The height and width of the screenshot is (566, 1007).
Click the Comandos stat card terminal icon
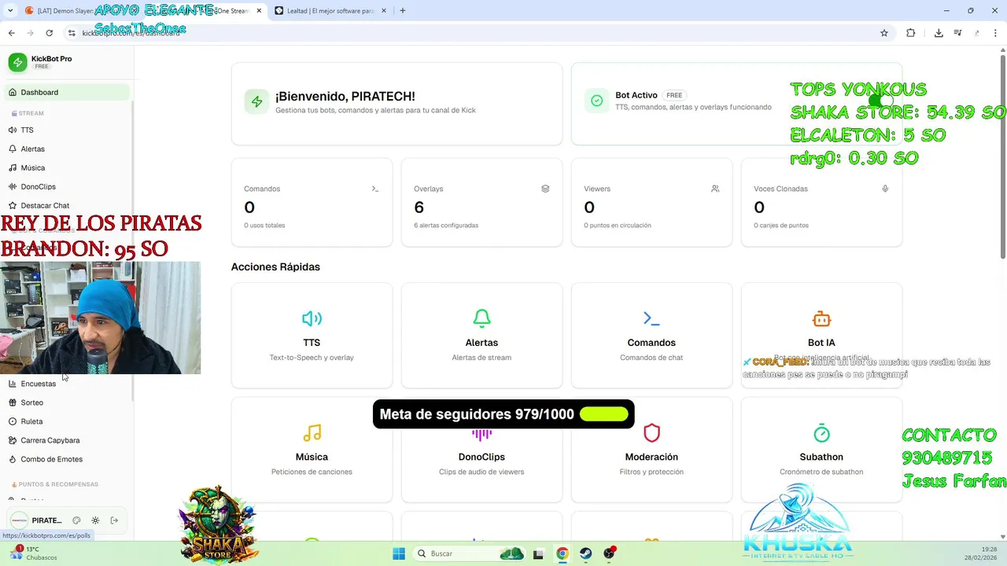tap(375, 189)
